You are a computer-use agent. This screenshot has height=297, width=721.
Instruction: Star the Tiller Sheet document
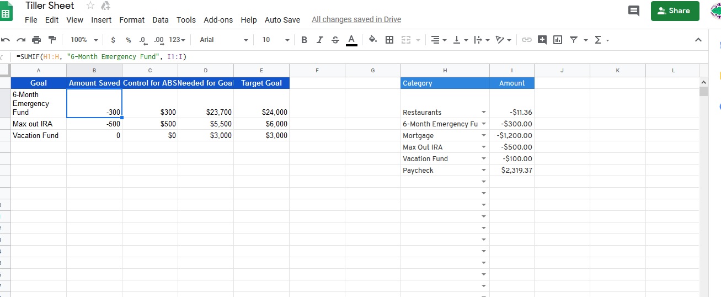click(x=90, y=6)
